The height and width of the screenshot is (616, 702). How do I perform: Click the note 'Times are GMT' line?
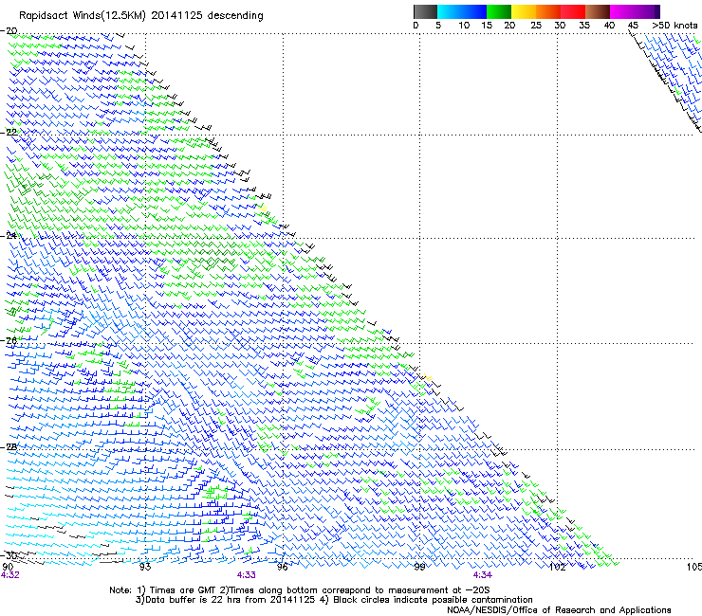[299, 590]
